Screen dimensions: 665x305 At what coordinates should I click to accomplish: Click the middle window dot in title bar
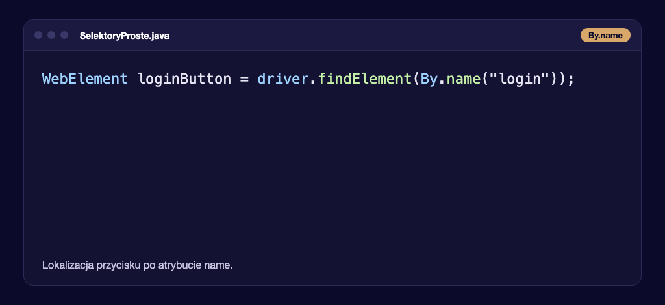tap(51, 35)
